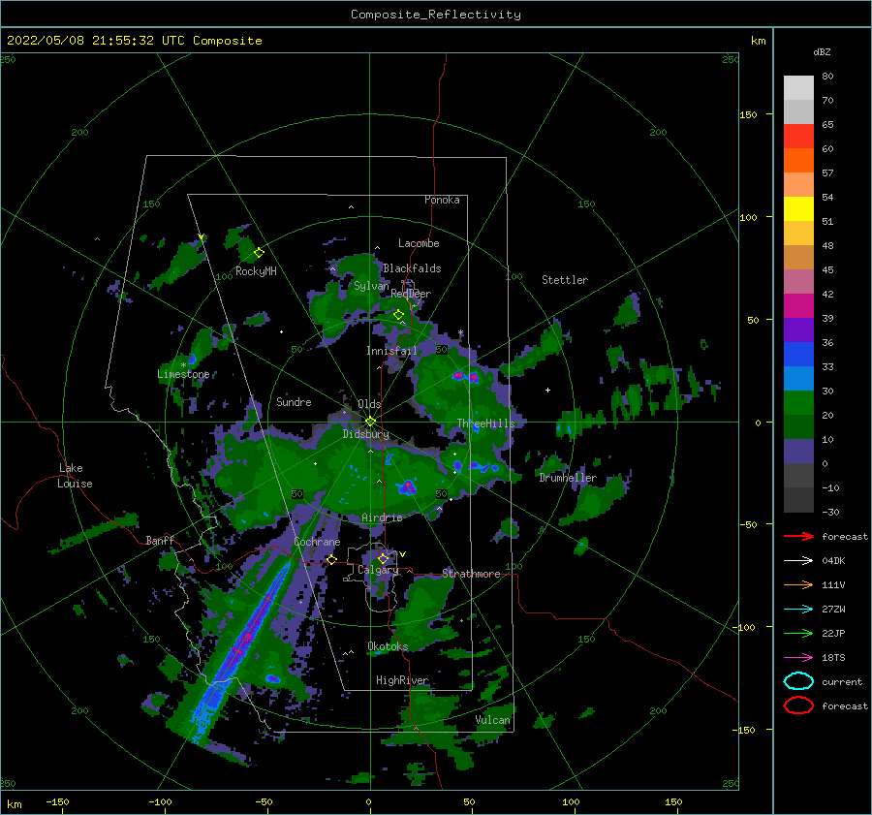This screenshot has width=872, height=815.
Task: Select the yellow diamond marker at RedDeer
Action: pyautogui.click(x=398, y=315)
